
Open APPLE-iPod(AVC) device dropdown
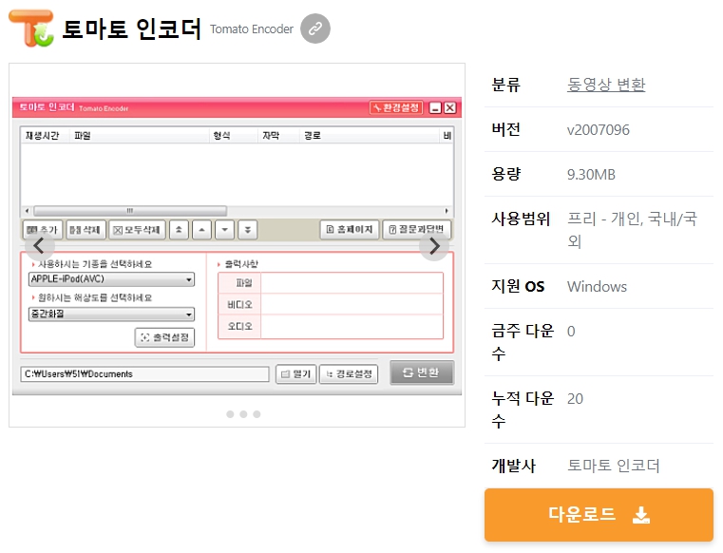point(111,279)
